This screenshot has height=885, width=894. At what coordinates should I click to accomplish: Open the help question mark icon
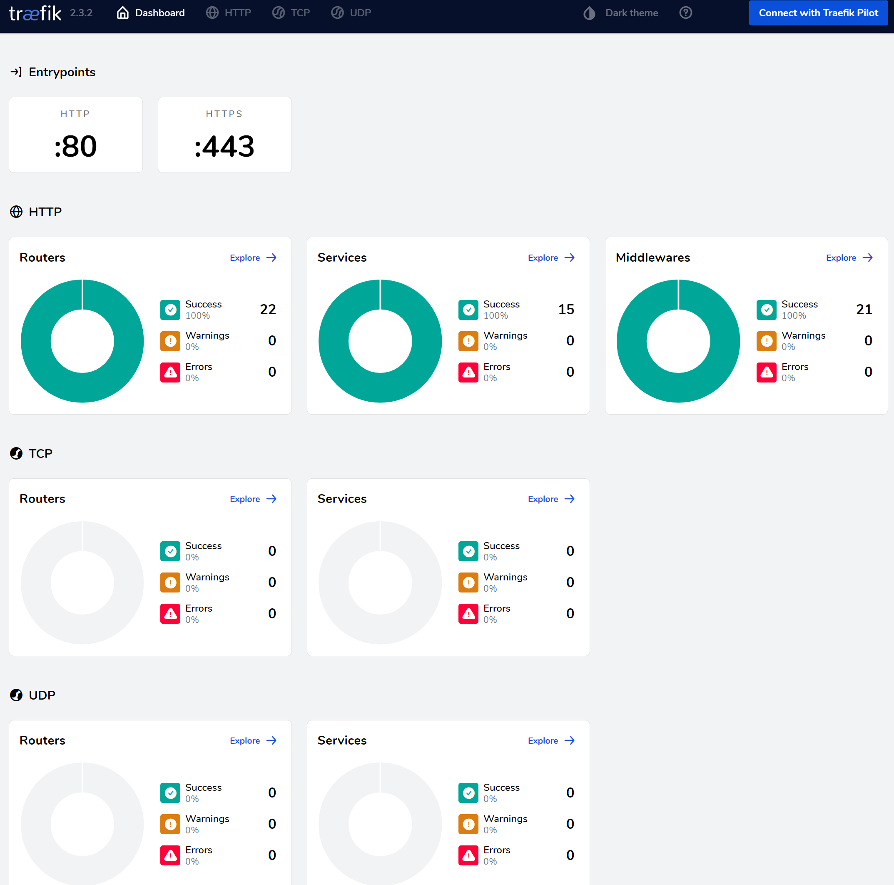pyautogui.click(x=686, y=12)
